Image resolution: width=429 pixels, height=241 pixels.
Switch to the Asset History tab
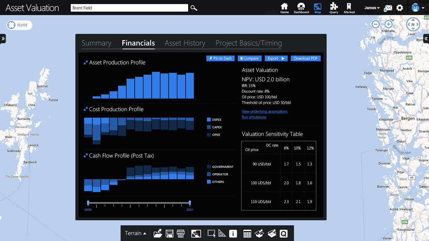(185, 43)
